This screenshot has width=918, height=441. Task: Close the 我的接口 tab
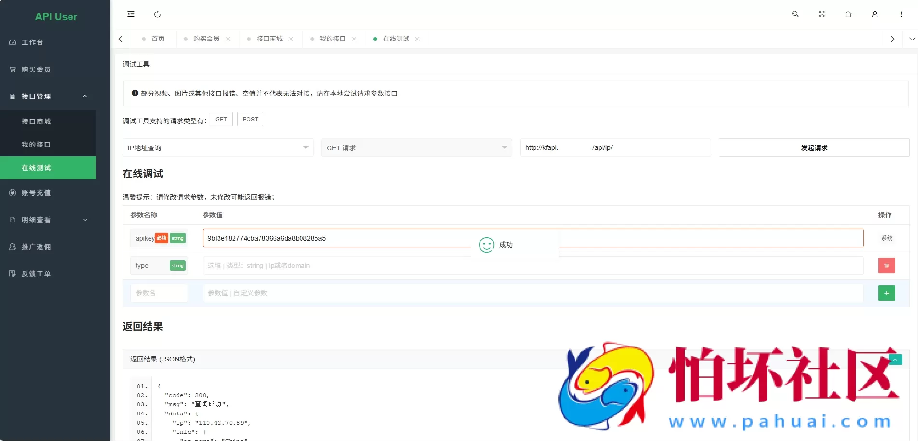pyautogui.click(x=355, y=39)
